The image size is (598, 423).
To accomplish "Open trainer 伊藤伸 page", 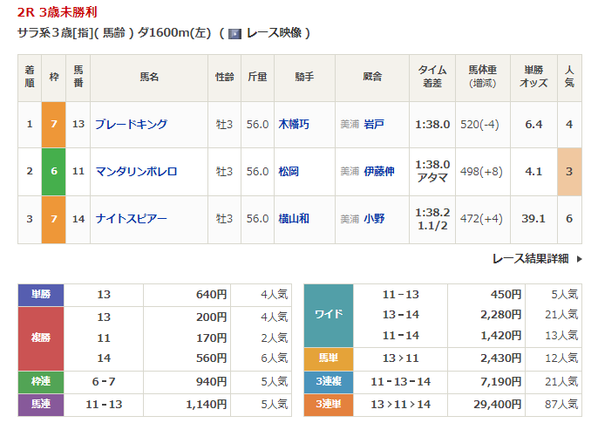I will 379,171.
